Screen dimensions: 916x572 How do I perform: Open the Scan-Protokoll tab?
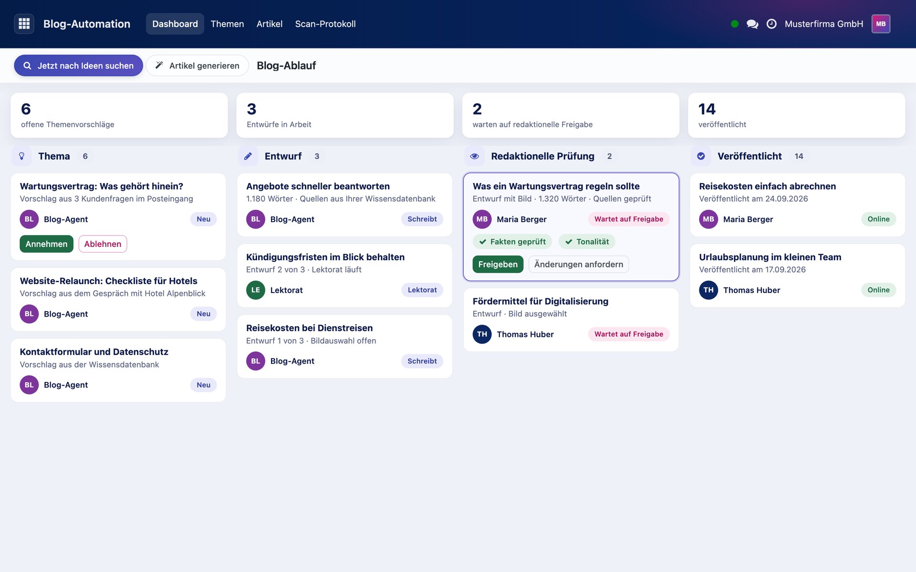tap(325, 24)
